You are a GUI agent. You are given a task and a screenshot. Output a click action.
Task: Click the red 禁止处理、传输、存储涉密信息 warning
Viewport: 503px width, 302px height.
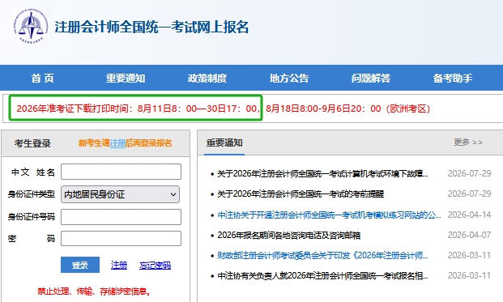click(x=94, y=291)
